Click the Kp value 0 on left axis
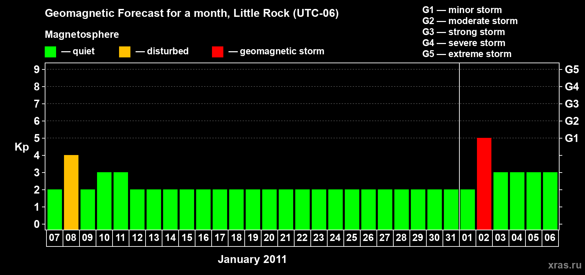This screenshot has height=275, width=585. click(x=36, y=224)
